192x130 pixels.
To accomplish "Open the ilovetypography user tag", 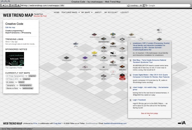I will [25, 85].
